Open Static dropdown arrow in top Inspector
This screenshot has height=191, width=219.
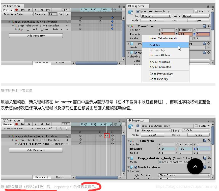pyautogui.click(x=208, y=11)
